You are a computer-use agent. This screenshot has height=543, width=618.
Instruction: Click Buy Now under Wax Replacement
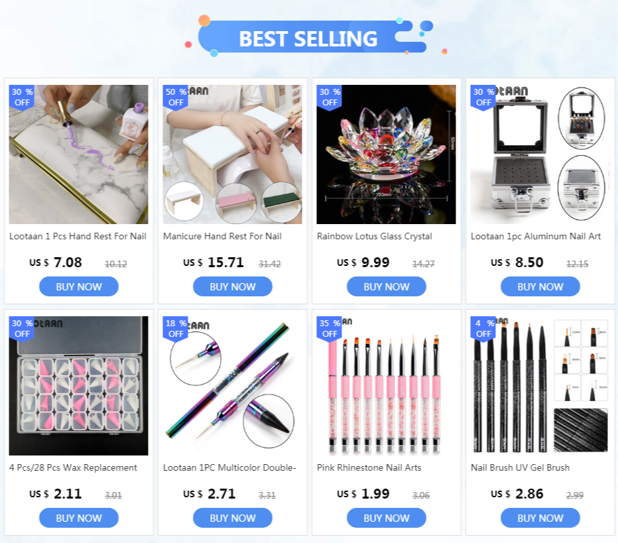[x=79, y=518]
